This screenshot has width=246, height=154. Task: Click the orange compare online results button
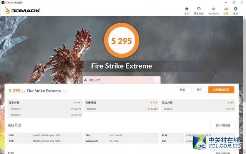(x=221, y=90)
